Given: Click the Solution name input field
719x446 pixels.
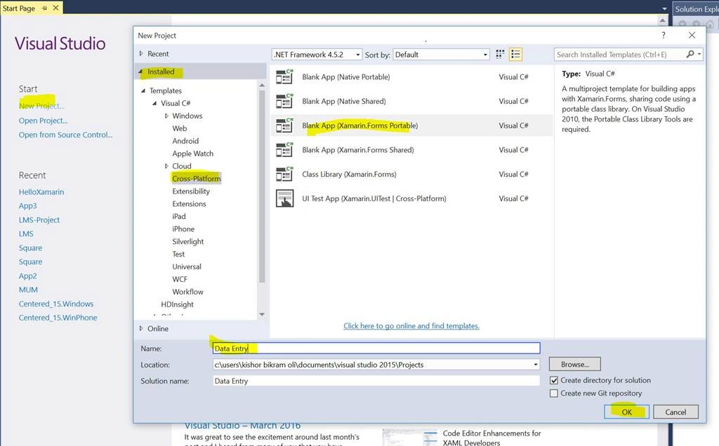Looking at the screenshot, I should pos(376,381).
